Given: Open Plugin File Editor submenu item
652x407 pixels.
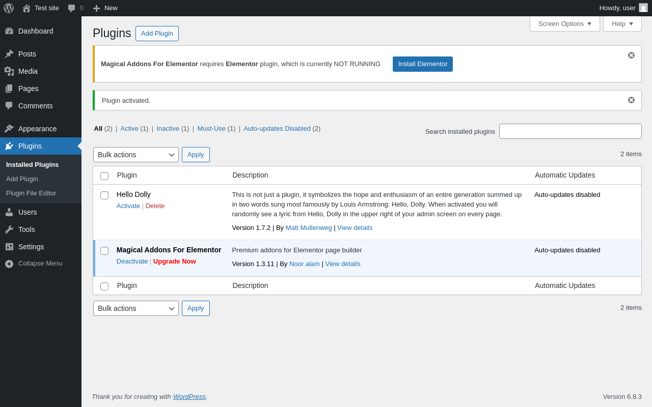Looking at the screenshot, I should click(31, 193).
